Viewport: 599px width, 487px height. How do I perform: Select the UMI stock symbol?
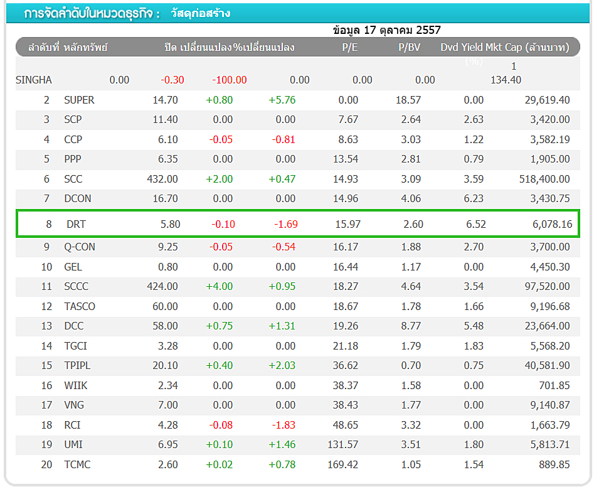click(x=73, y=444)
